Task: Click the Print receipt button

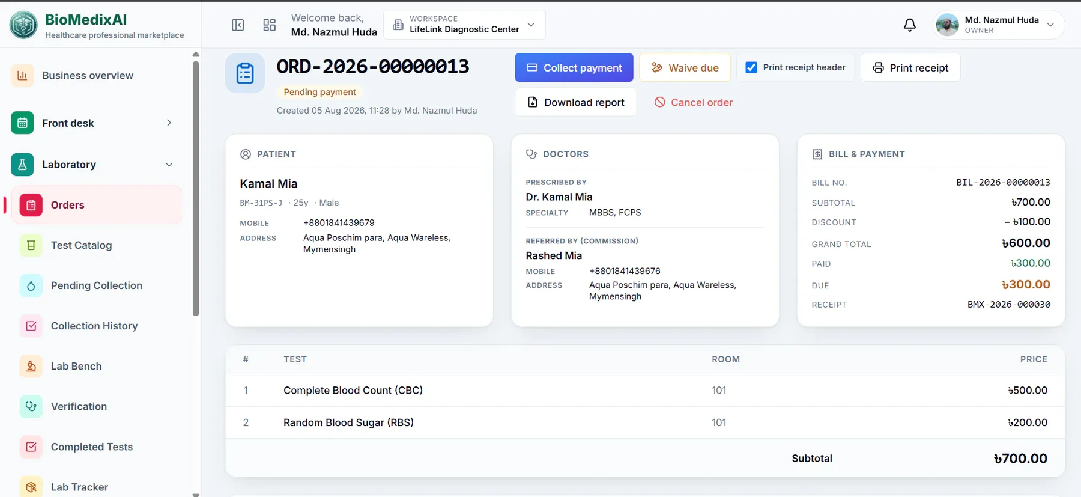Action: [910, 67]
